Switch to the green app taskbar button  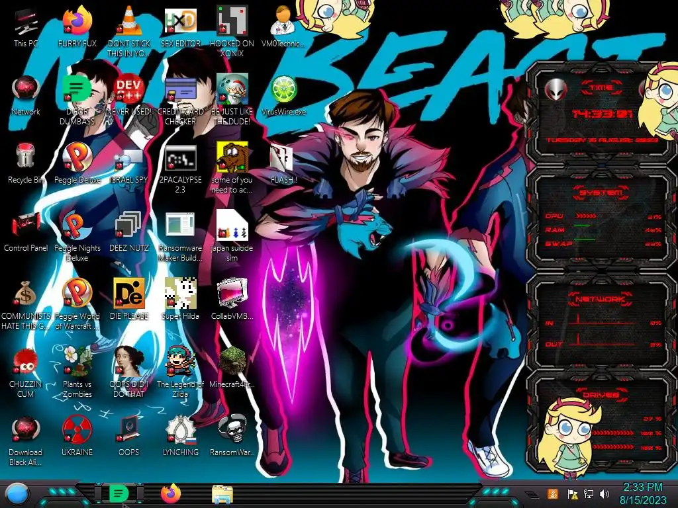click(119, 493)
